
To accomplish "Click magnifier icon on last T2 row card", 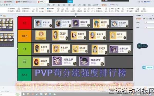I will pyautogui.click(x=102, y=64).
